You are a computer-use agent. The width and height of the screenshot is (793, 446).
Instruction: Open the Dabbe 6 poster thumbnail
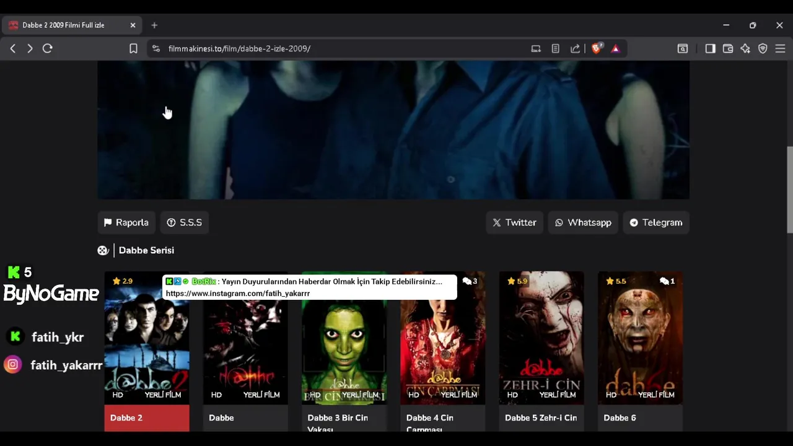click(x=640, y=338)
